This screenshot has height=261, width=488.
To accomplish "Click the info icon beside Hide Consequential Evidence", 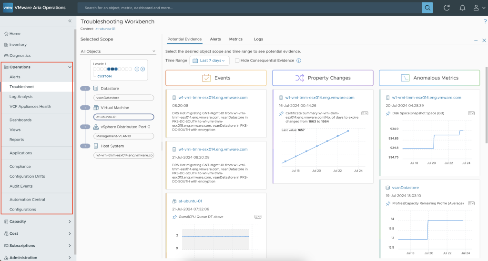I will [299, 61].
